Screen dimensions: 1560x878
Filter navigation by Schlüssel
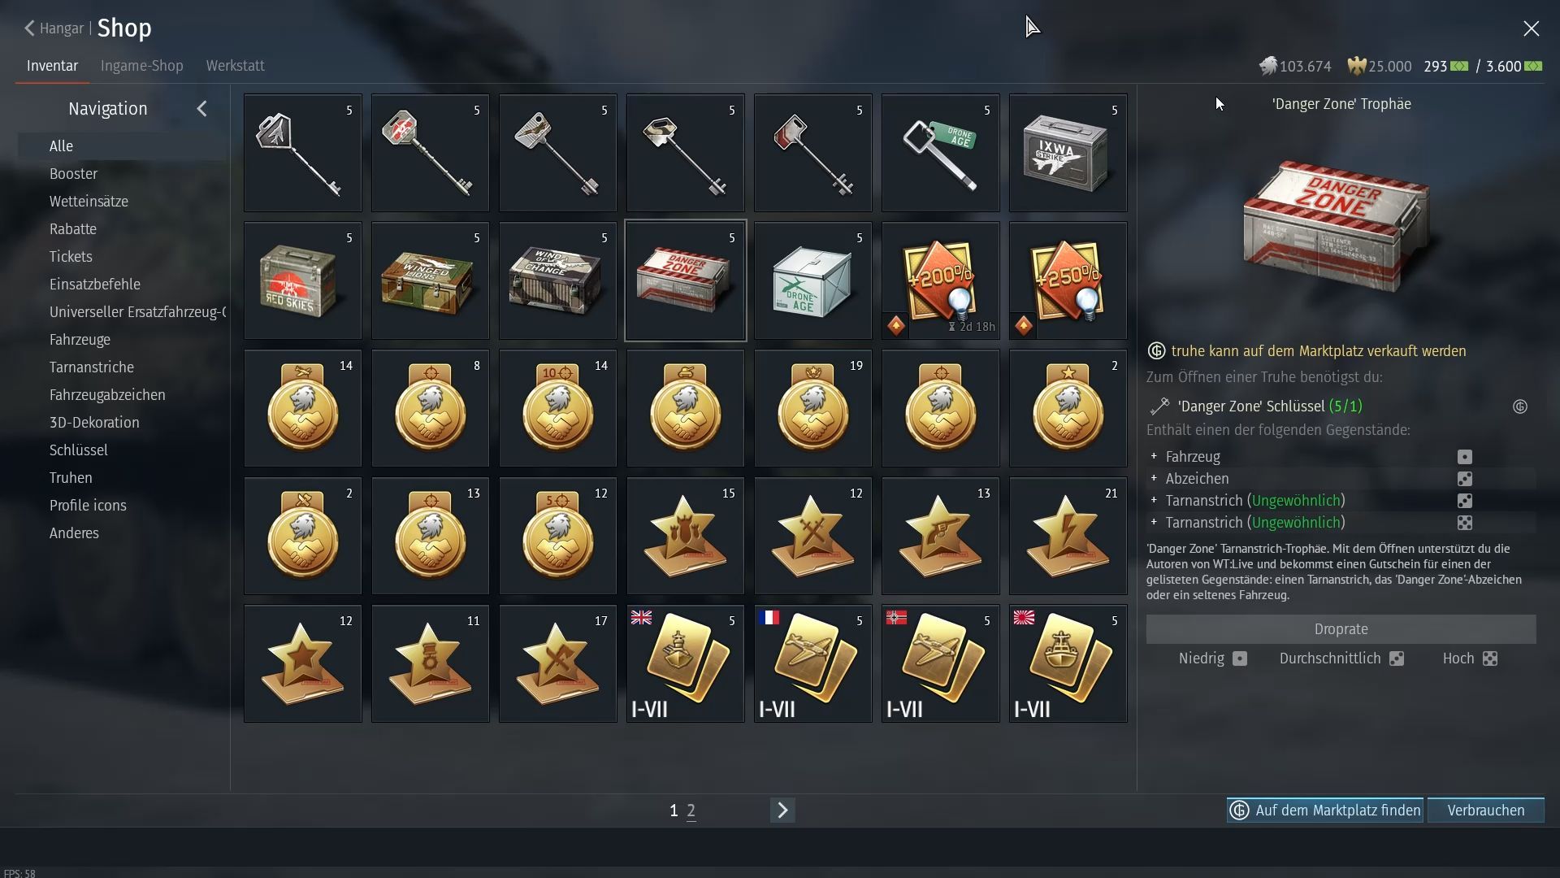pyautogui.click(x=78, y=450)
